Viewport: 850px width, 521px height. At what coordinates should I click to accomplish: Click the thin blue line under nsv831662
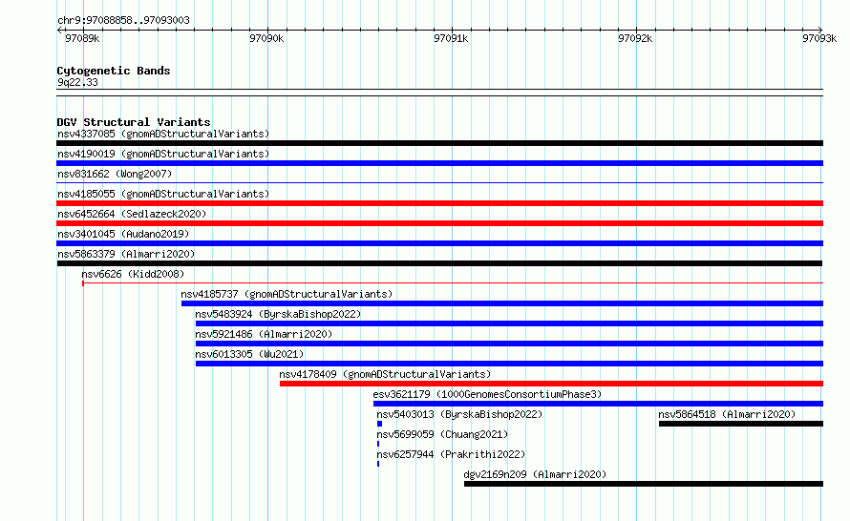point(439,183)
